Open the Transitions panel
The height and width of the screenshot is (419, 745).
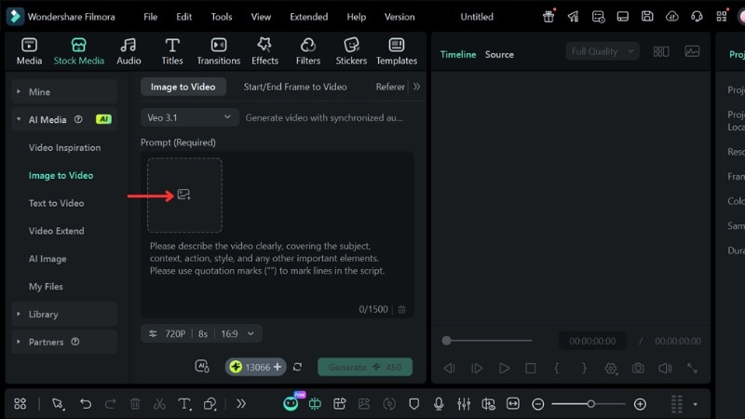pyautogui.click(x=219, y=51)
